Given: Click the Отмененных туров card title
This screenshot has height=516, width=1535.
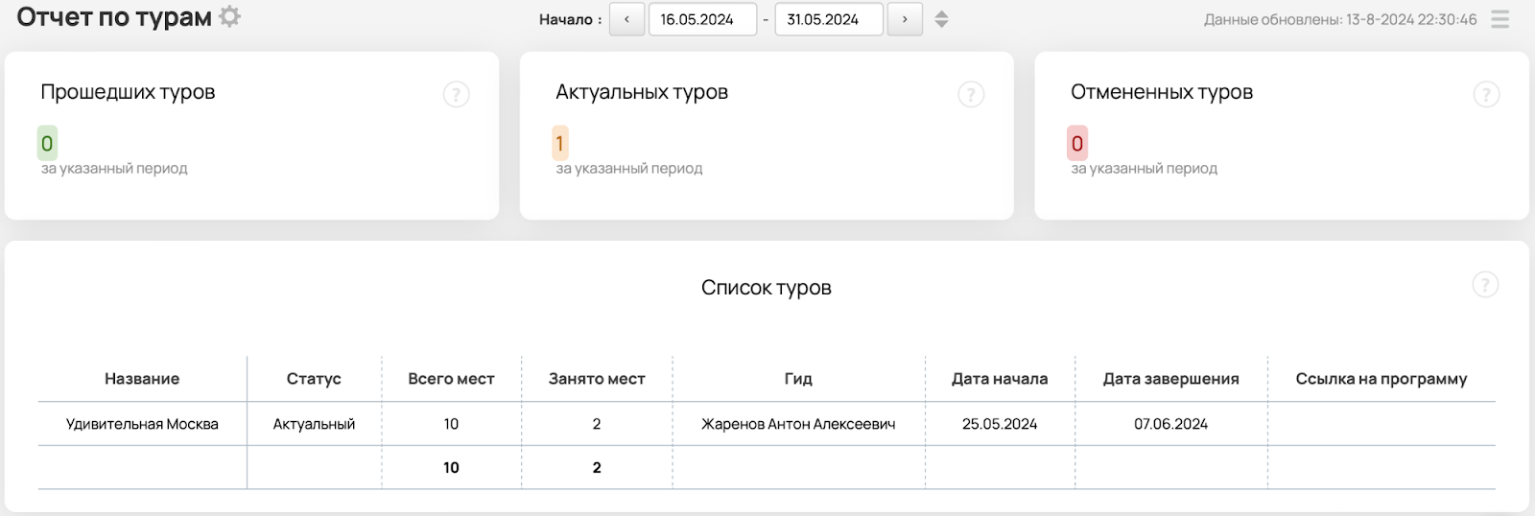Looking at the screenshot, I should pyautogui.click(x=1162, y=92).
